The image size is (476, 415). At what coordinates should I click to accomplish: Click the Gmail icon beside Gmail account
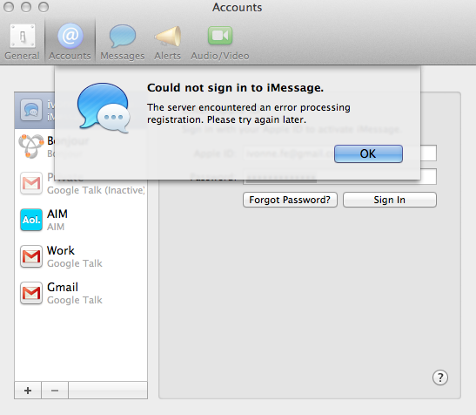coord(31,293)
